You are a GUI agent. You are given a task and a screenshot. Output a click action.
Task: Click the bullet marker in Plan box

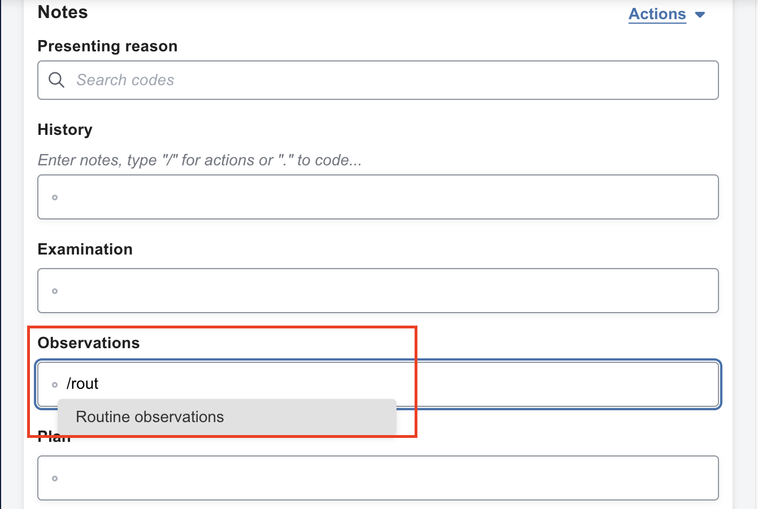click(55, 479)
